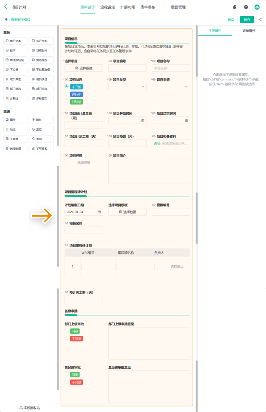Add a 选择数据 field from the palette
This screenshot has height=412, width=266.
(x=15, y=149)
